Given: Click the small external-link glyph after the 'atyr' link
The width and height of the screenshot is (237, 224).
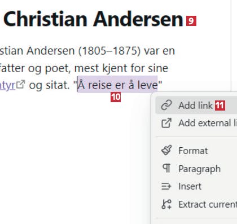Looking at the screenshot, I should (x=20, y=84).
